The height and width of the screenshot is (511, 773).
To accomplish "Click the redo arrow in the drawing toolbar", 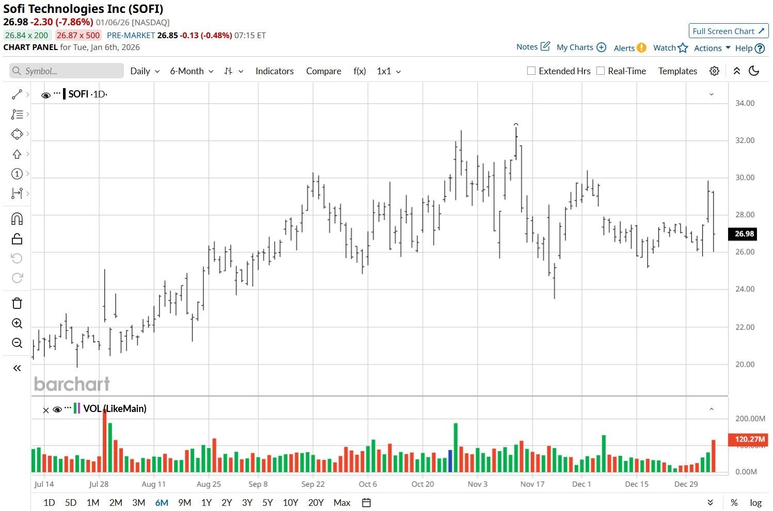I will click(17, 278).
